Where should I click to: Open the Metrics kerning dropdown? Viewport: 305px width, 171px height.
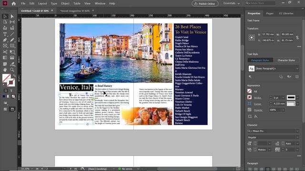269,150
